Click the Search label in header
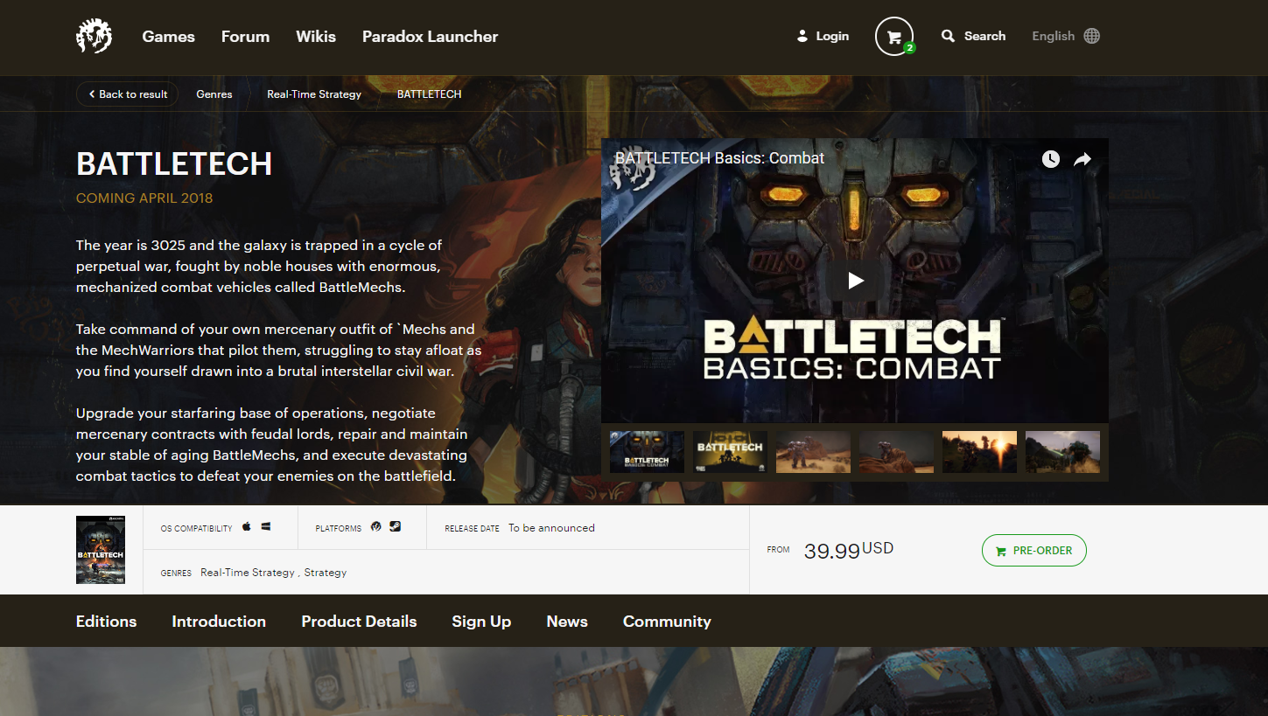 984,36
